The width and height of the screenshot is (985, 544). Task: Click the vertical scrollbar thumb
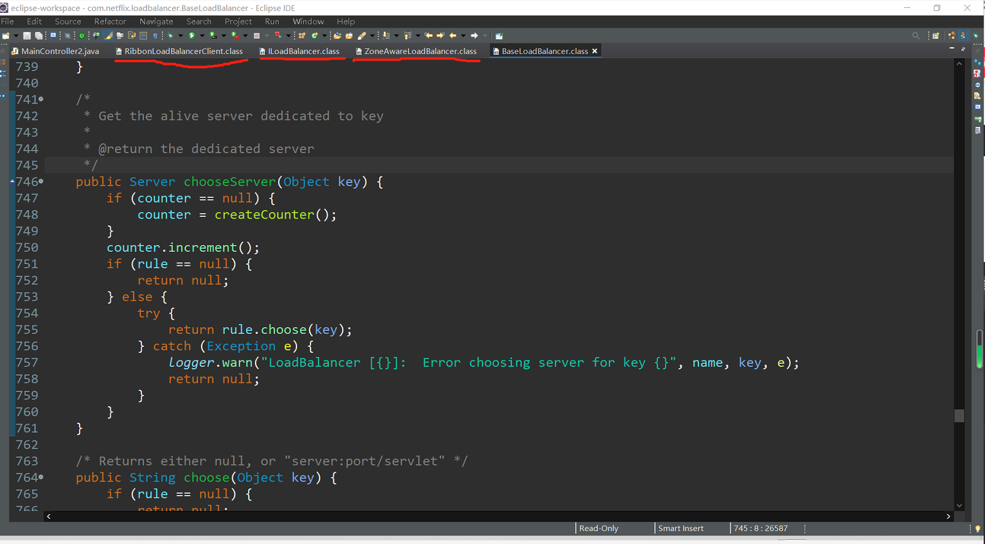959,415
